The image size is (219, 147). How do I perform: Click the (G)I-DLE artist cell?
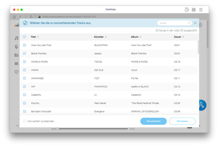pyautogui.click(x=99, y=70)
